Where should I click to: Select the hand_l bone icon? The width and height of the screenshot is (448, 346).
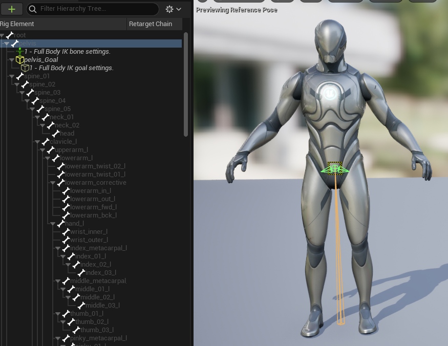click(61, 224)
